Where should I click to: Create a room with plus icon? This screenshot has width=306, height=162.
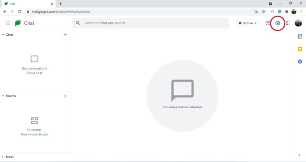(65, 96)
